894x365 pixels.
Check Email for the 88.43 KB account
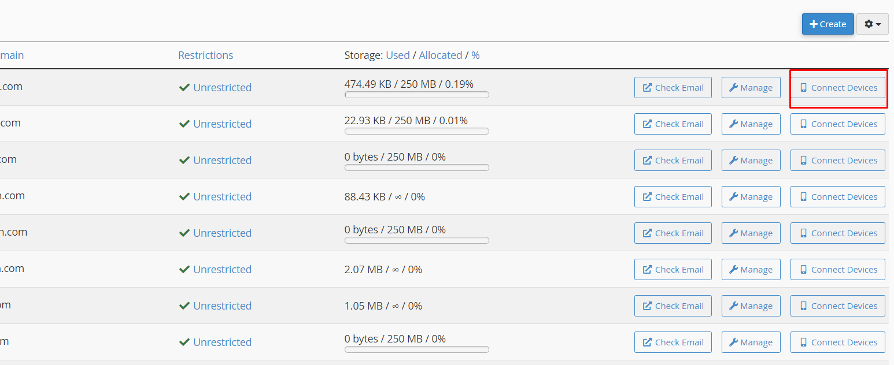click(x=673, y=197)
